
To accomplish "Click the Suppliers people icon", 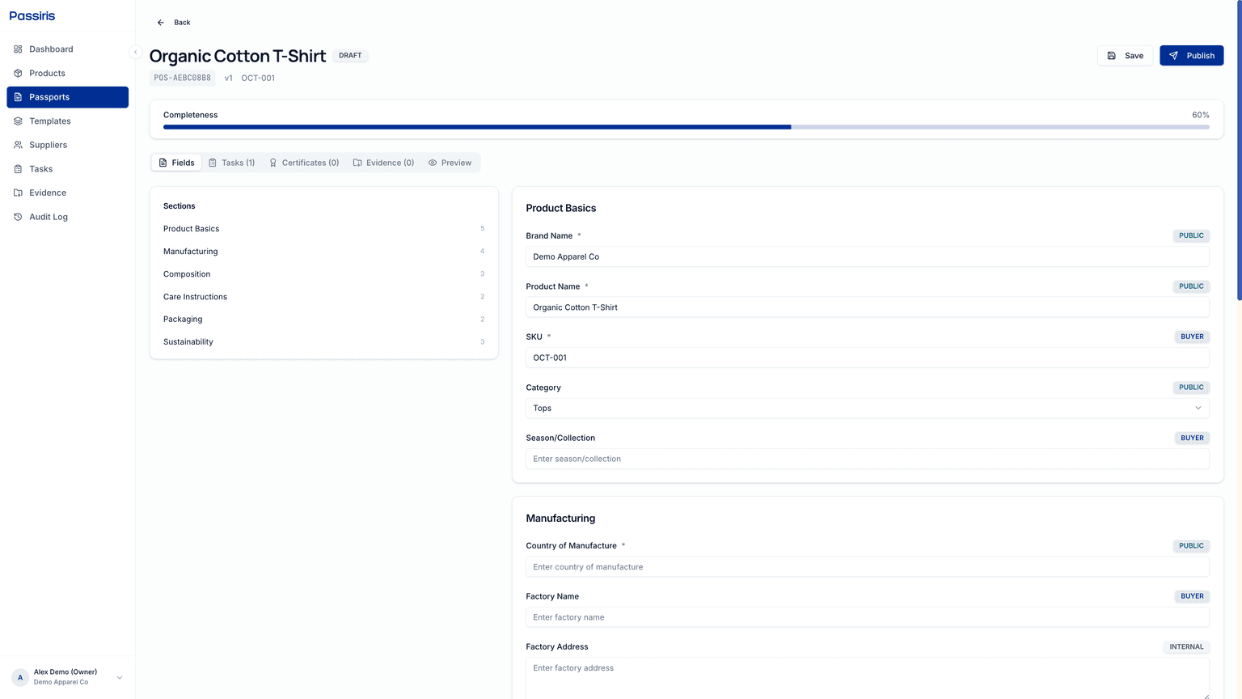I will [x=18, y=145].
